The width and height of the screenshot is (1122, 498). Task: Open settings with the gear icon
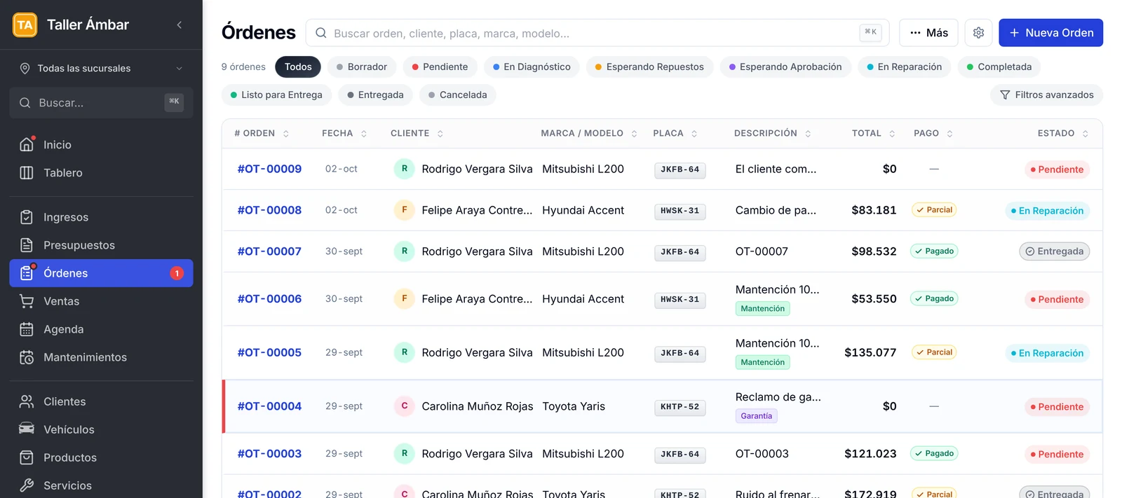coord(978,33)
